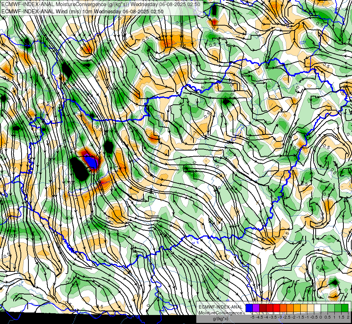
Task: Click the white legend swatch between -0.5 and 0
Action: pos(317,308)
